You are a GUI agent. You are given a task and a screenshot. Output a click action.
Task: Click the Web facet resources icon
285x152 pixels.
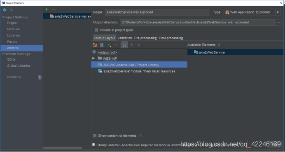tap(100, 71)
